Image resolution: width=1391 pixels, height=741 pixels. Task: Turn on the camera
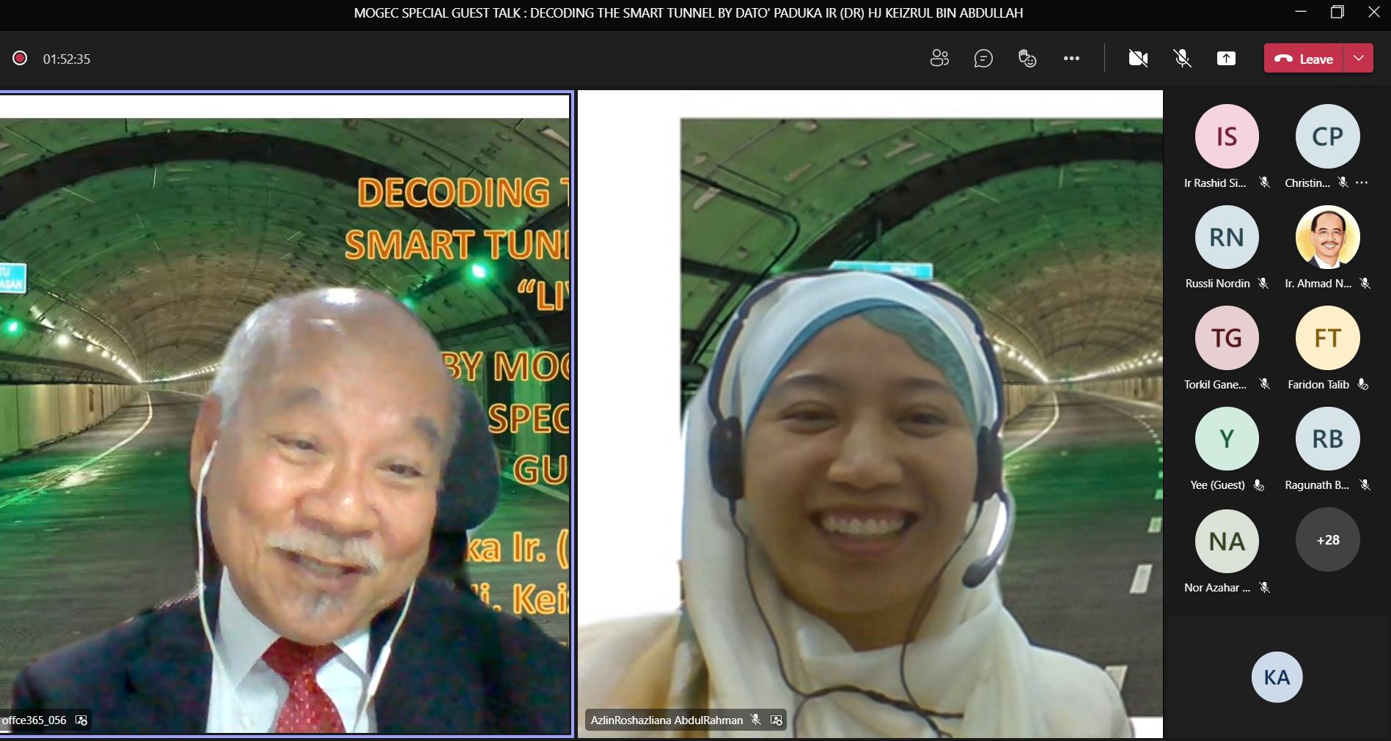coord(1138,59)
